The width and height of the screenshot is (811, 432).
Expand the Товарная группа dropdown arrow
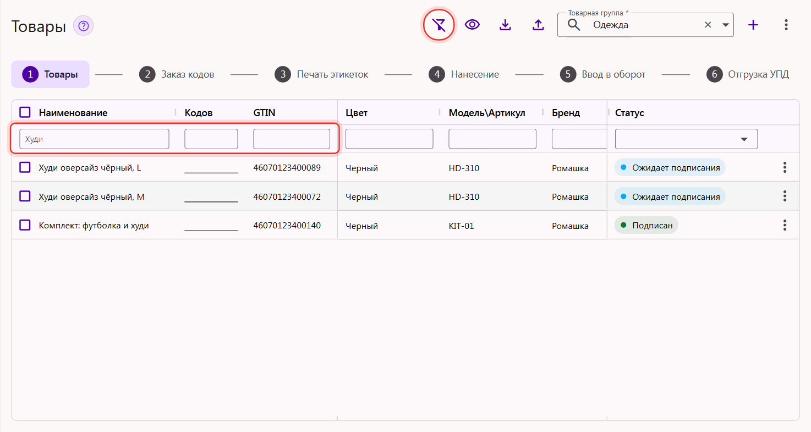[725, 25]
